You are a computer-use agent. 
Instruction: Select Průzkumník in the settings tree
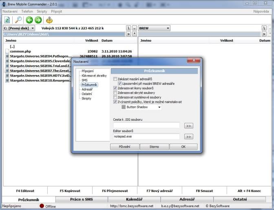89,85
